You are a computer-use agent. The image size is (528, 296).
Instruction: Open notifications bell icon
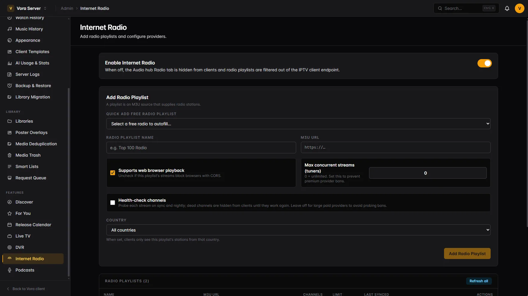507,8
